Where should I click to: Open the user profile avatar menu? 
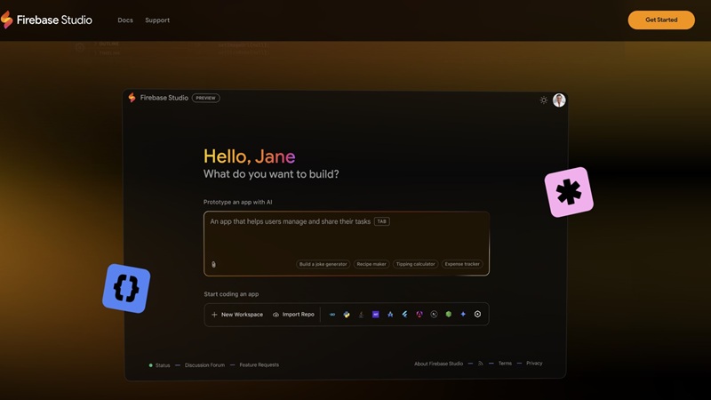click(x=559, y=100)
